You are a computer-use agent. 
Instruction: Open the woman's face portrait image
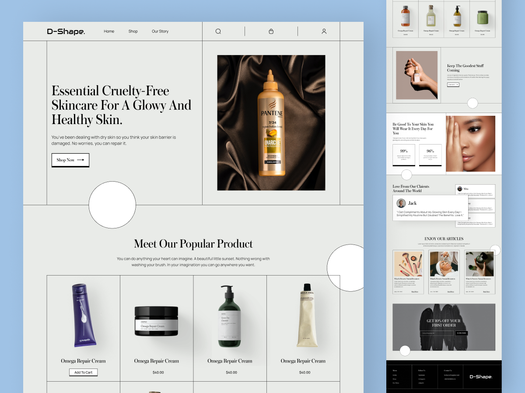471,144
